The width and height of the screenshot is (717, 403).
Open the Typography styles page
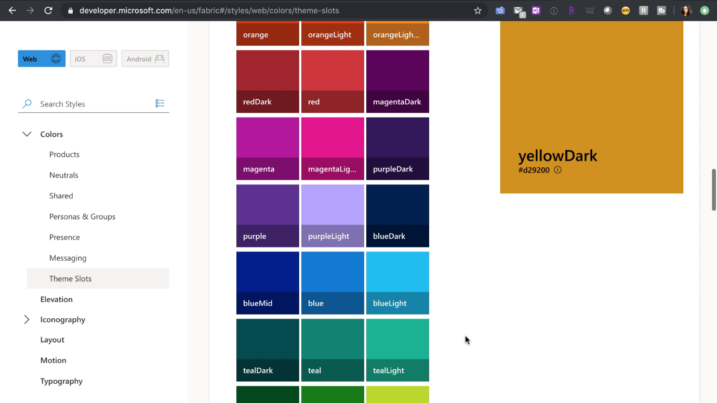[62, 381]
